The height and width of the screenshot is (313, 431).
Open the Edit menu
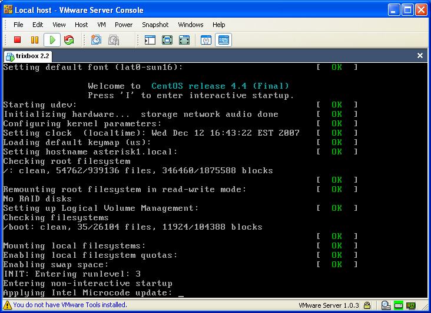point(38,25)
